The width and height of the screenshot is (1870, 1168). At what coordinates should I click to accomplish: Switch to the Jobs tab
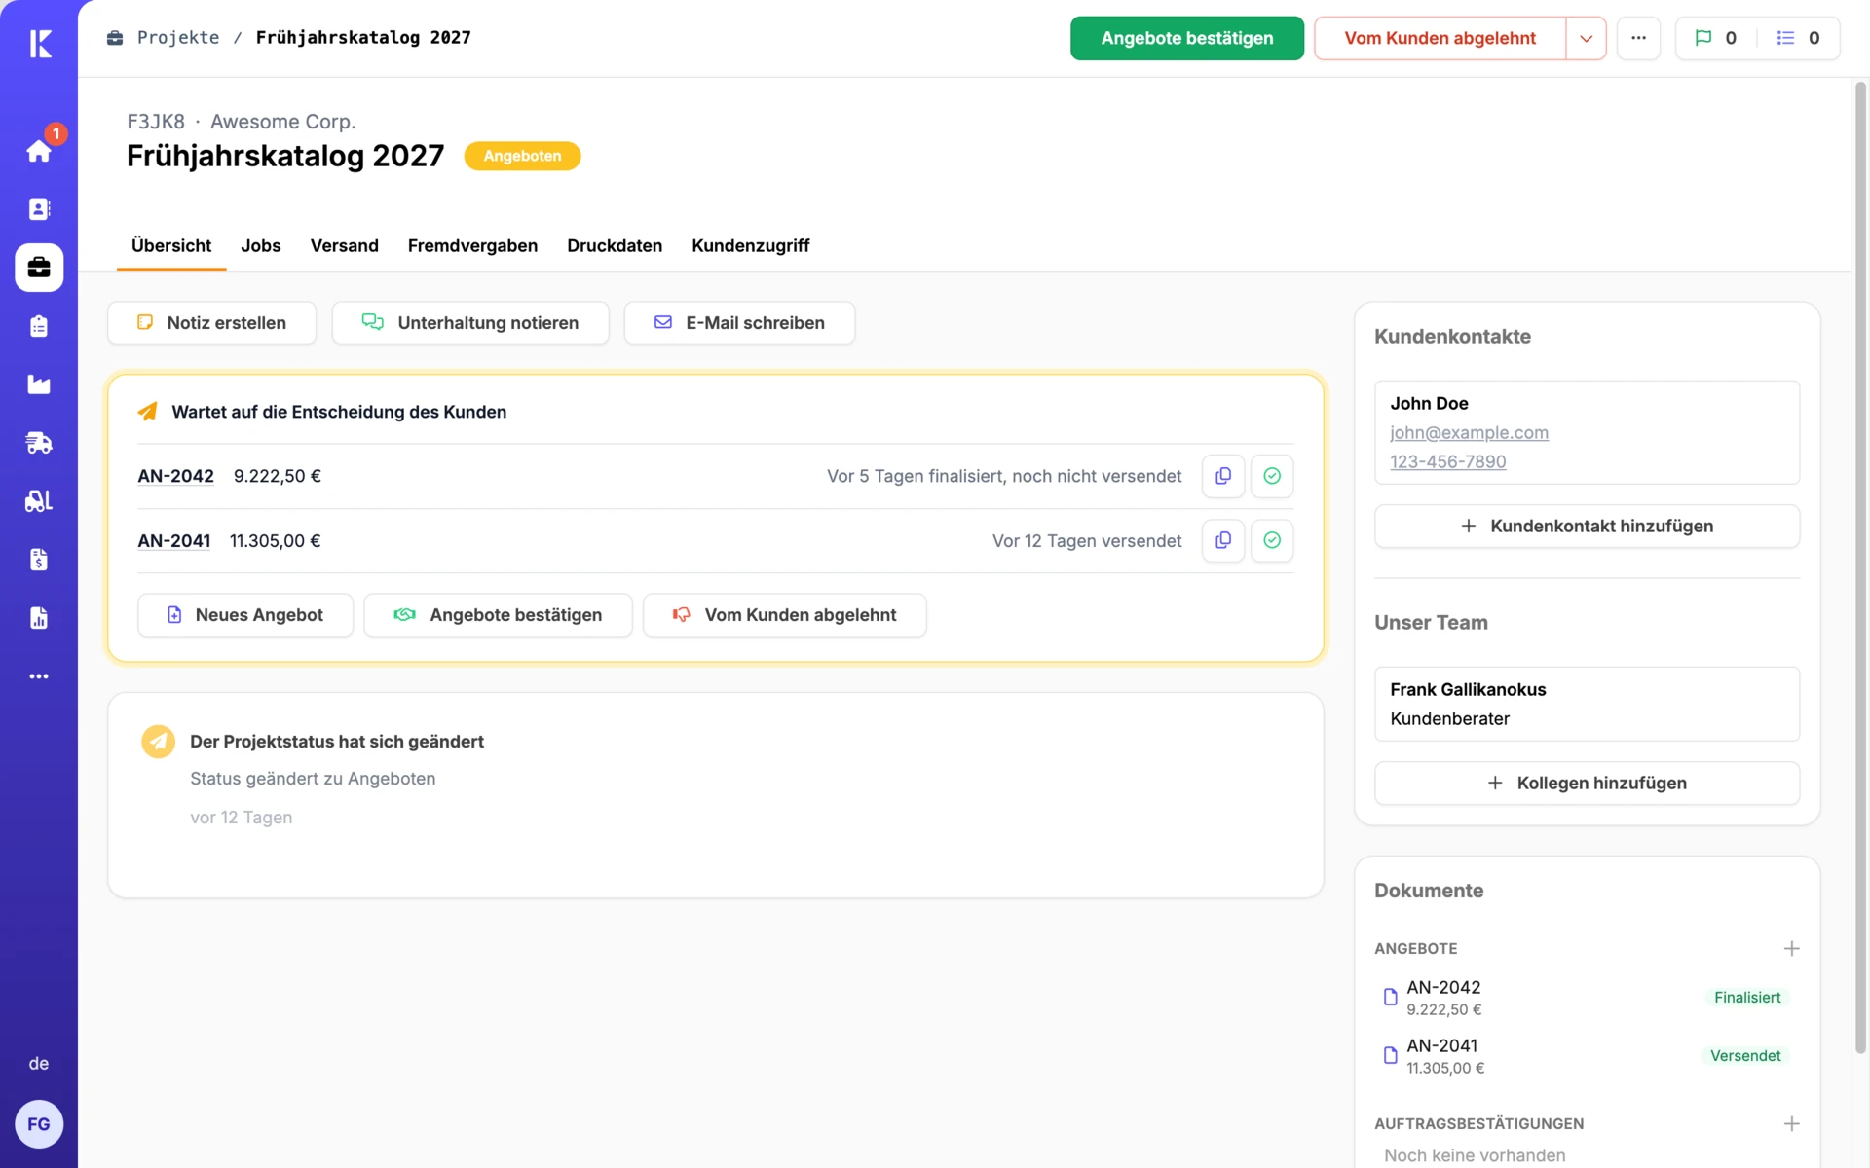click(261, 246)
